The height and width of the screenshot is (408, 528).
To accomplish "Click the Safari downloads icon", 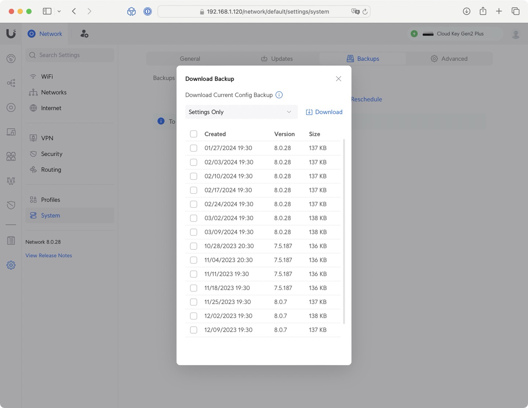I will 466,11.
